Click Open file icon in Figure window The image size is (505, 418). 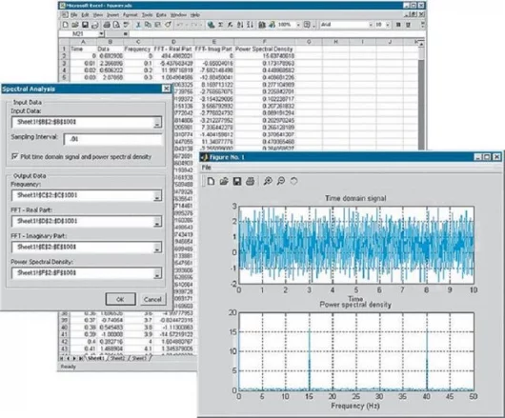224,181
